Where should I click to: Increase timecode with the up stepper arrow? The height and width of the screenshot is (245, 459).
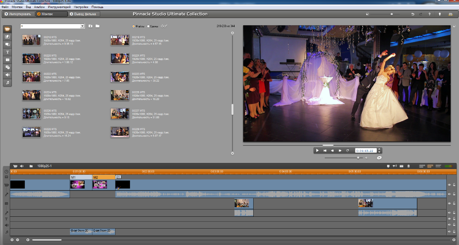[379, 149]
